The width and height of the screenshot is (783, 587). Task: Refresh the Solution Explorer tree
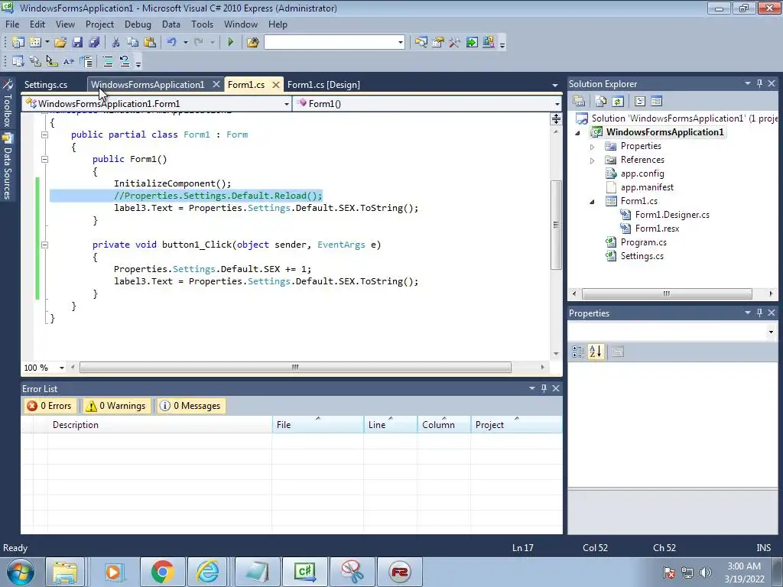click(x=618, y=102)
